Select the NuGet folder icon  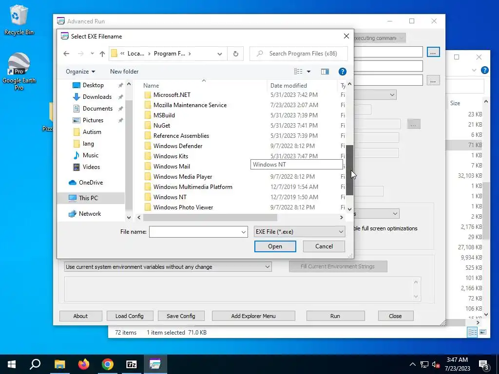coord(147,125)
